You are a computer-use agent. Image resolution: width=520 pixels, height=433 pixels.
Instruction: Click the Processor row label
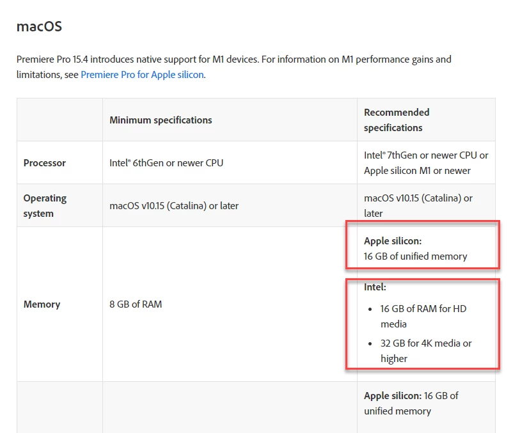click(45, 163)
